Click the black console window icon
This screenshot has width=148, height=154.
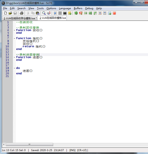pyautogui.click(x=65, y=13)
